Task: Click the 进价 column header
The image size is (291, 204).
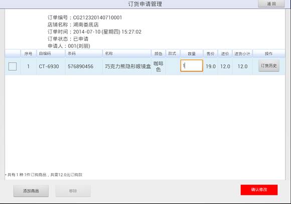Action: tap(225, 54)
